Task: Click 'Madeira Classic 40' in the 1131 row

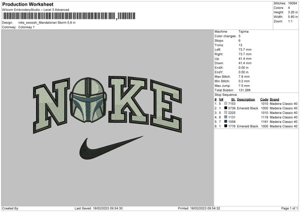Action: coord(283,117)
